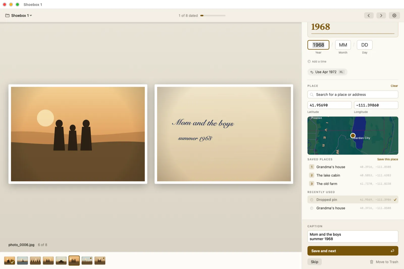Click the handwritten photo back image
404x269 pixels.
224,134
